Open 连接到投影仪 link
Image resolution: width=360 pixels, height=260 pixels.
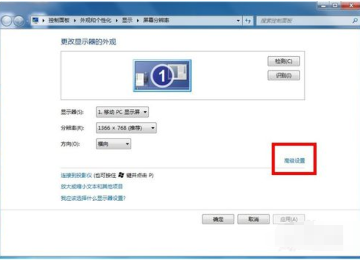[x=76, y=175]
